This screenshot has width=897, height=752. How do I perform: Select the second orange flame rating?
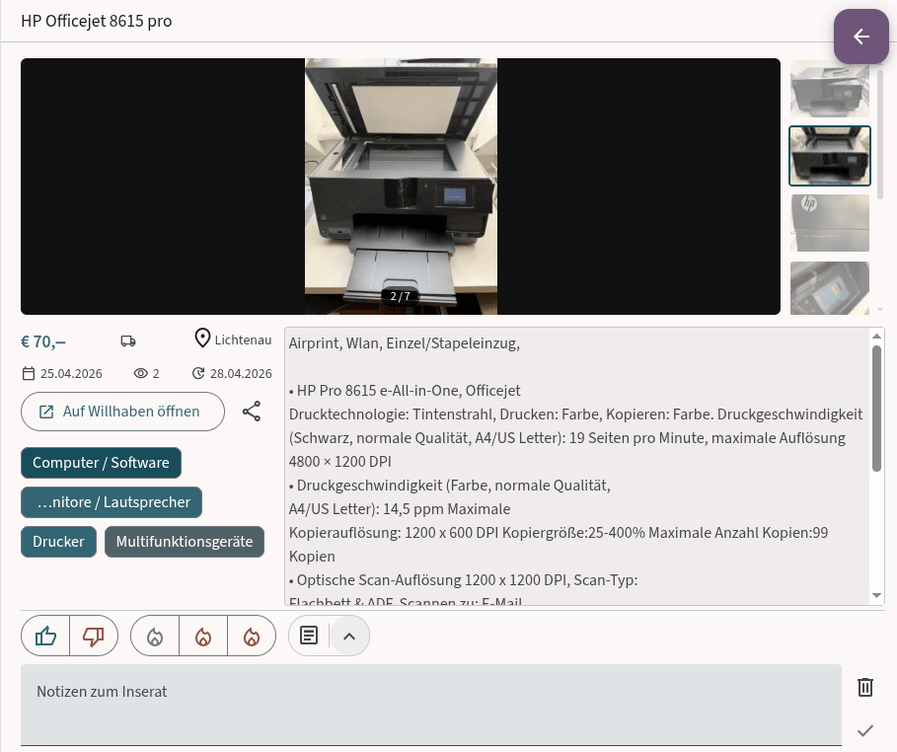pos(203,636)
